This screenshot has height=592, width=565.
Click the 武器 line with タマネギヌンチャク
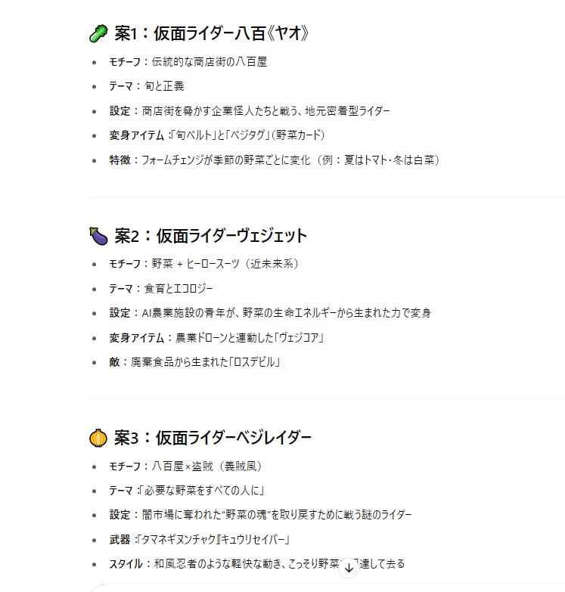coord(200,540)
